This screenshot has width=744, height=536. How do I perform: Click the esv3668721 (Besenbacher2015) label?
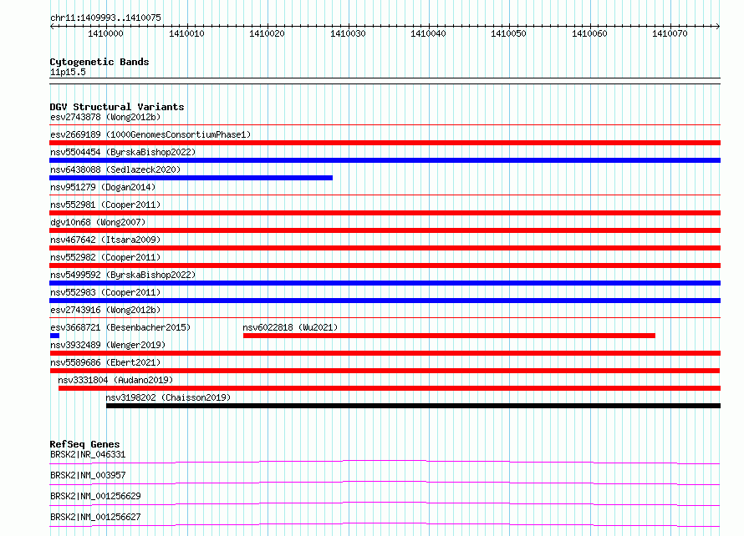(x=120, y=327)
